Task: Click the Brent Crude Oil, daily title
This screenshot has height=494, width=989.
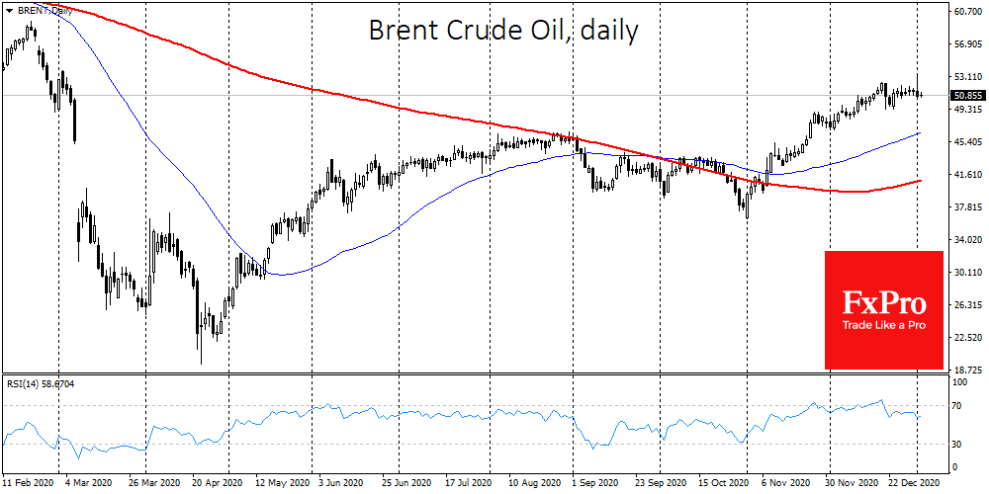Action: (502, 31)
